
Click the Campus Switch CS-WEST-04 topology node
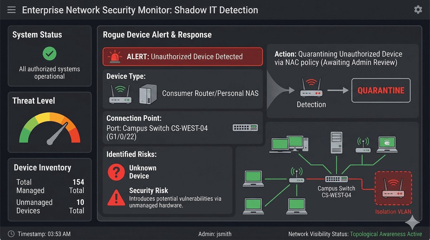pos(336,179)
